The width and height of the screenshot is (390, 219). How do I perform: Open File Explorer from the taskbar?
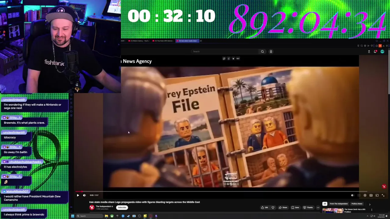[106, 216]
